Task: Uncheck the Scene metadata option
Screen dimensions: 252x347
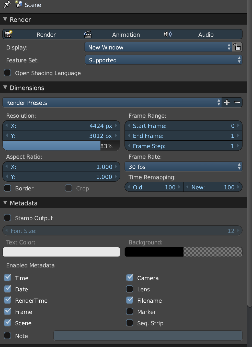Action: tap(8, 323)
